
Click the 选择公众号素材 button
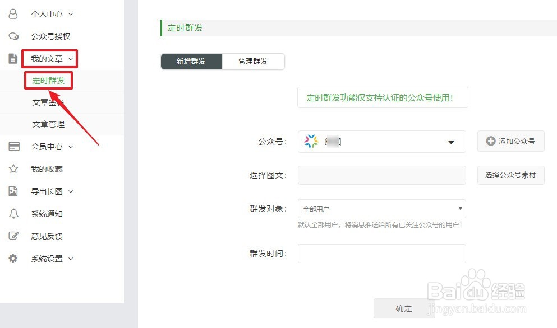[510, 175]
